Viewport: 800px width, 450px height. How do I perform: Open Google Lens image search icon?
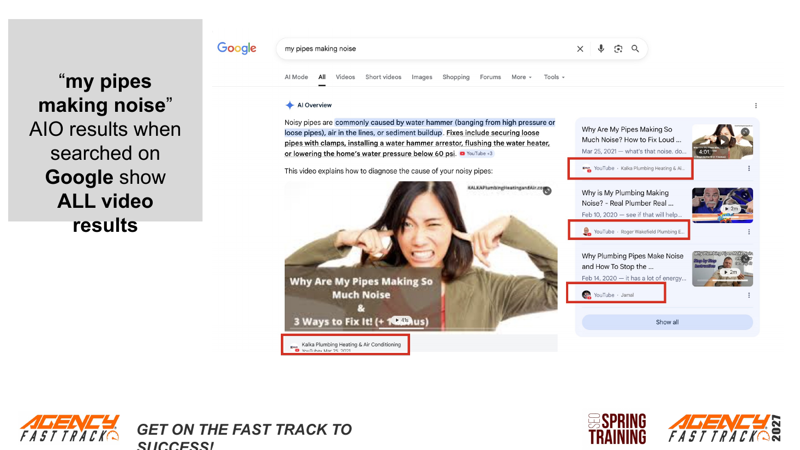[618, 49]
